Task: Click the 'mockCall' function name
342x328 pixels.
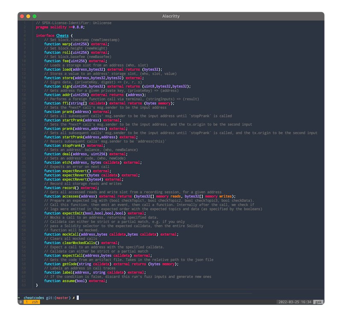Action: tap(71, 234)
